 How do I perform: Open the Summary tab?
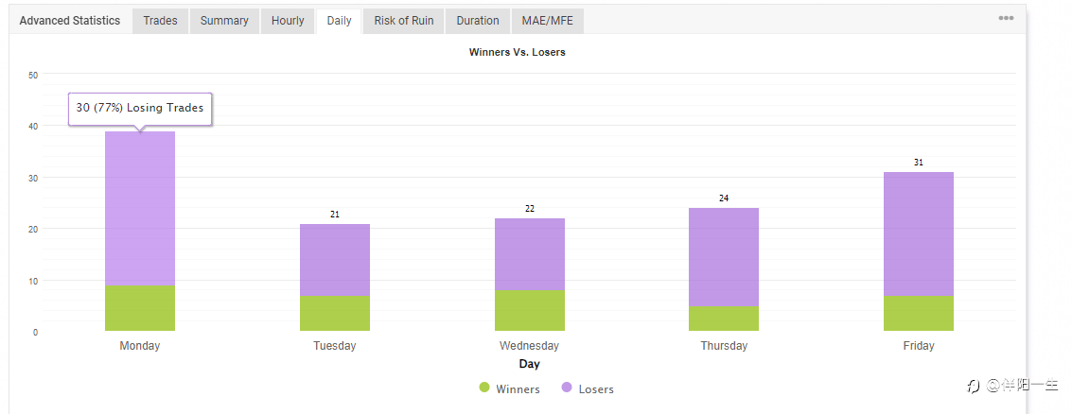pyautogui.click(x=224, y=21)
